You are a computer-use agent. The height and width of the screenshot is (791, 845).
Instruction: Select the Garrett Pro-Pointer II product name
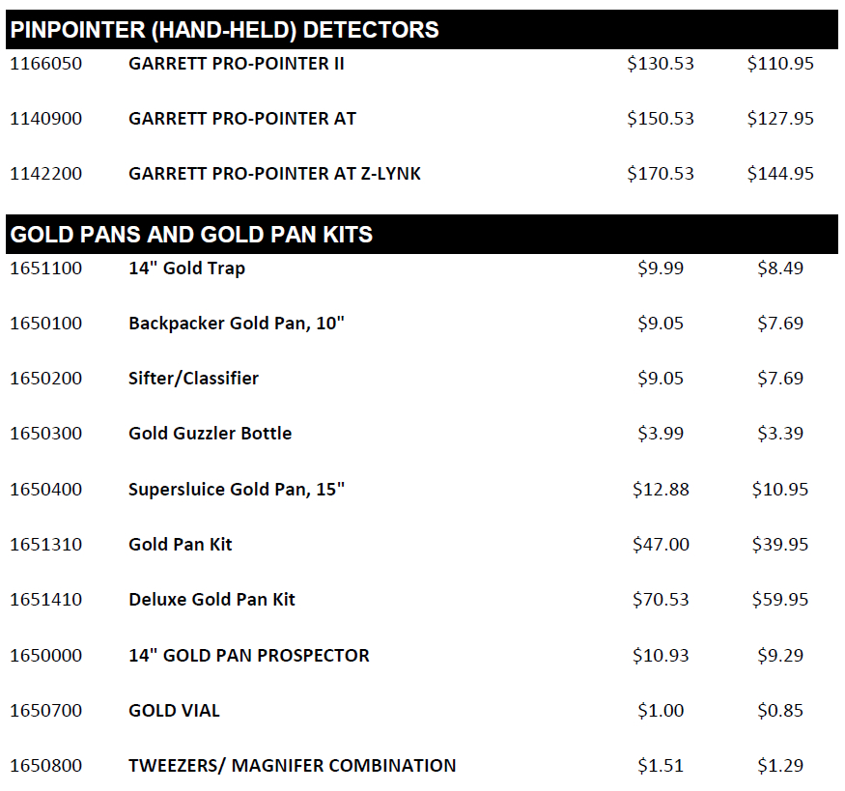click(x=236, y=64)
